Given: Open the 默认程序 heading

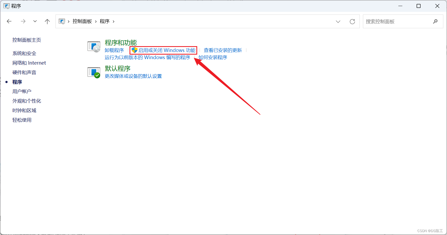Looking at the screenshot, I should tap(118, 69).
